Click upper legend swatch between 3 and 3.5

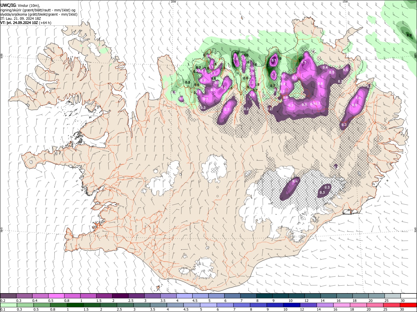pos(152,296)
